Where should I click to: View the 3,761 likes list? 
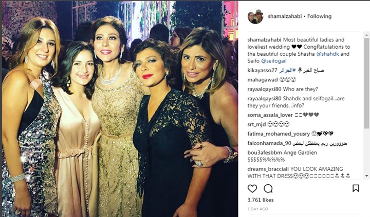pos(261,200)
